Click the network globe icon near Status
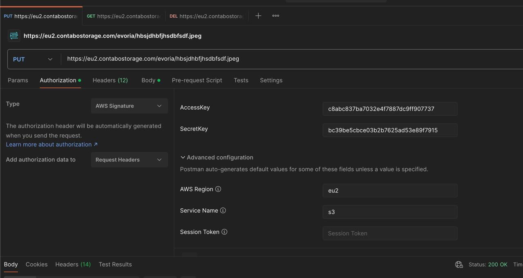Viewport: 523px width, 278px height. click(459, 265)
